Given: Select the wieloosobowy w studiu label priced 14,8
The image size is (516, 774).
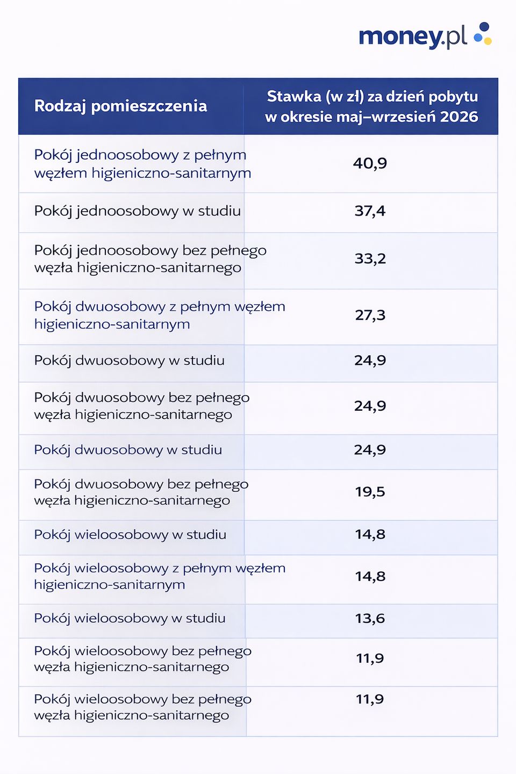Looking at the screenshot, I should [x=130, y=535].
